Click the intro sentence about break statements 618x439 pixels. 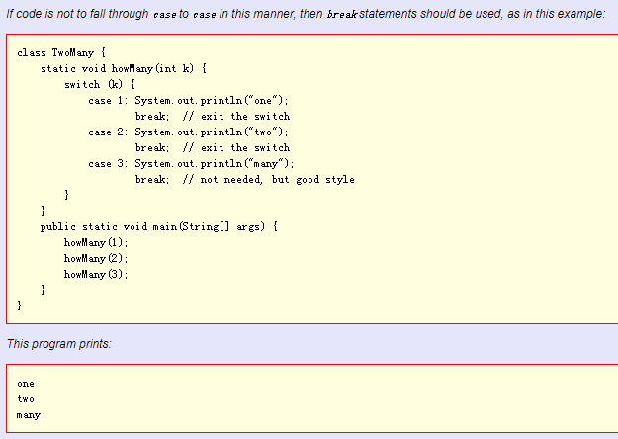306,14
